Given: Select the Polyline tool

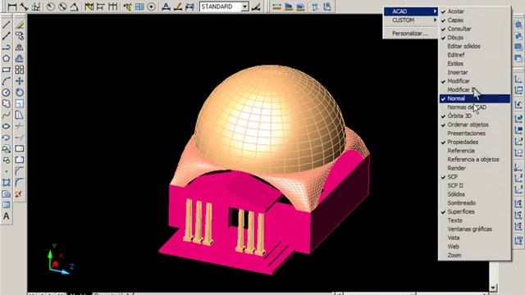Looking at the screenshot, I should point(6,47).
